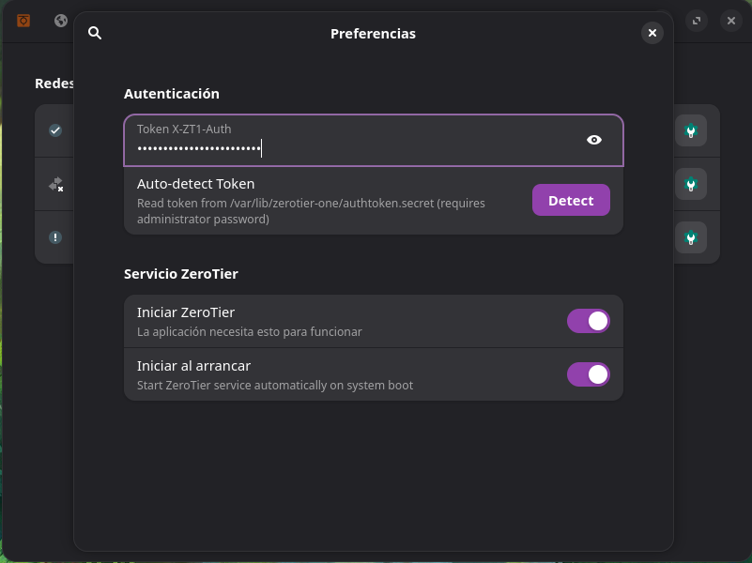The width and height of the screenshot is (752, 563).
Task: Click the Servicio ZeroTier section heading
Action: [181, 274]
